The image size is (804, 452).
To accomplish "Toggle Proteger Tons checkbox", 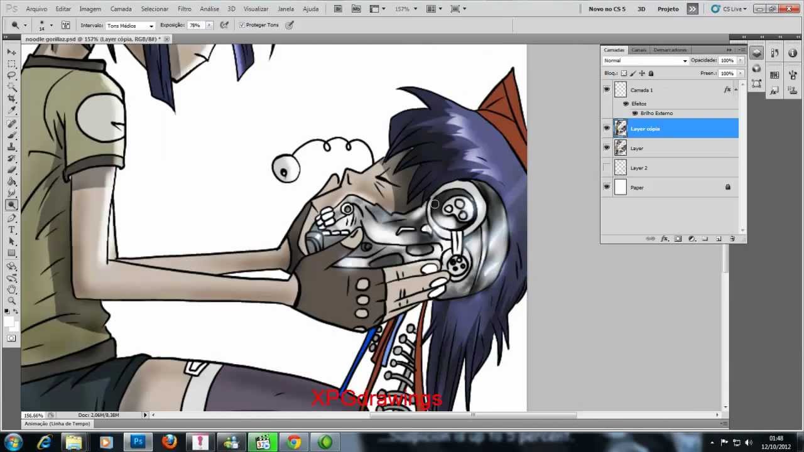I will [242, 25].
